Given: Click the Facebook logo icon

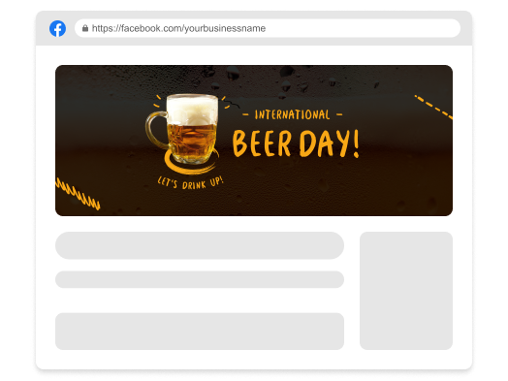Looking at the screenshot, I should (57, 28).
